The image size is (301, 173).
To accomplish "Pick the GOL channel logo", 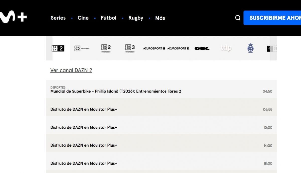I will click(x=202, y=48).
